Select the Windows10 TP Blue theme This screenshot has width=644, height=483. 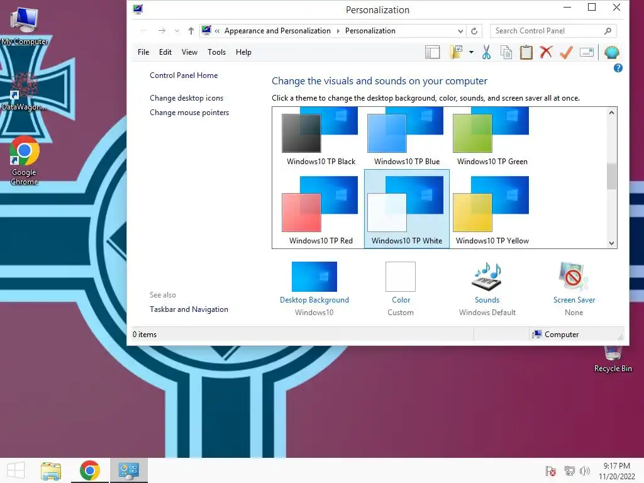tap(407, 136)
